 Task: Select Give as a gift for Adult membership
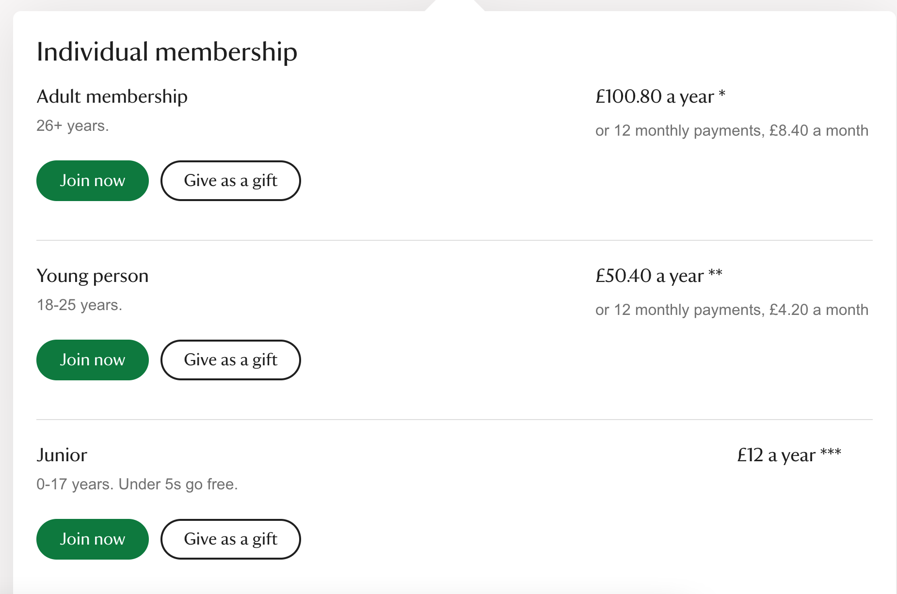point(230,181)
